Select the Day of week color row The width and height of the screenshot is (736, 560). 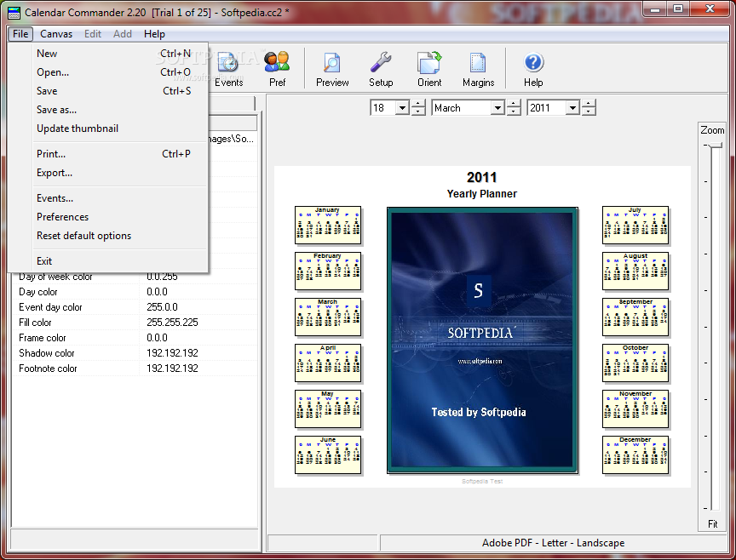click(x=135, y=277)
